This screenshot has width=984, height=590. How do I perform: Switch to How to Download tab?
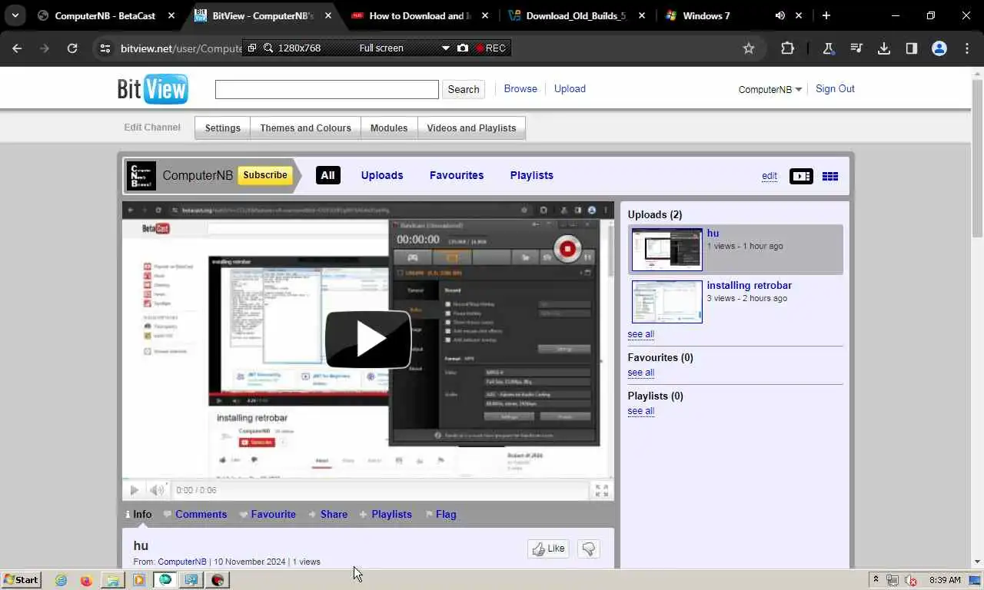click(420, 15)
